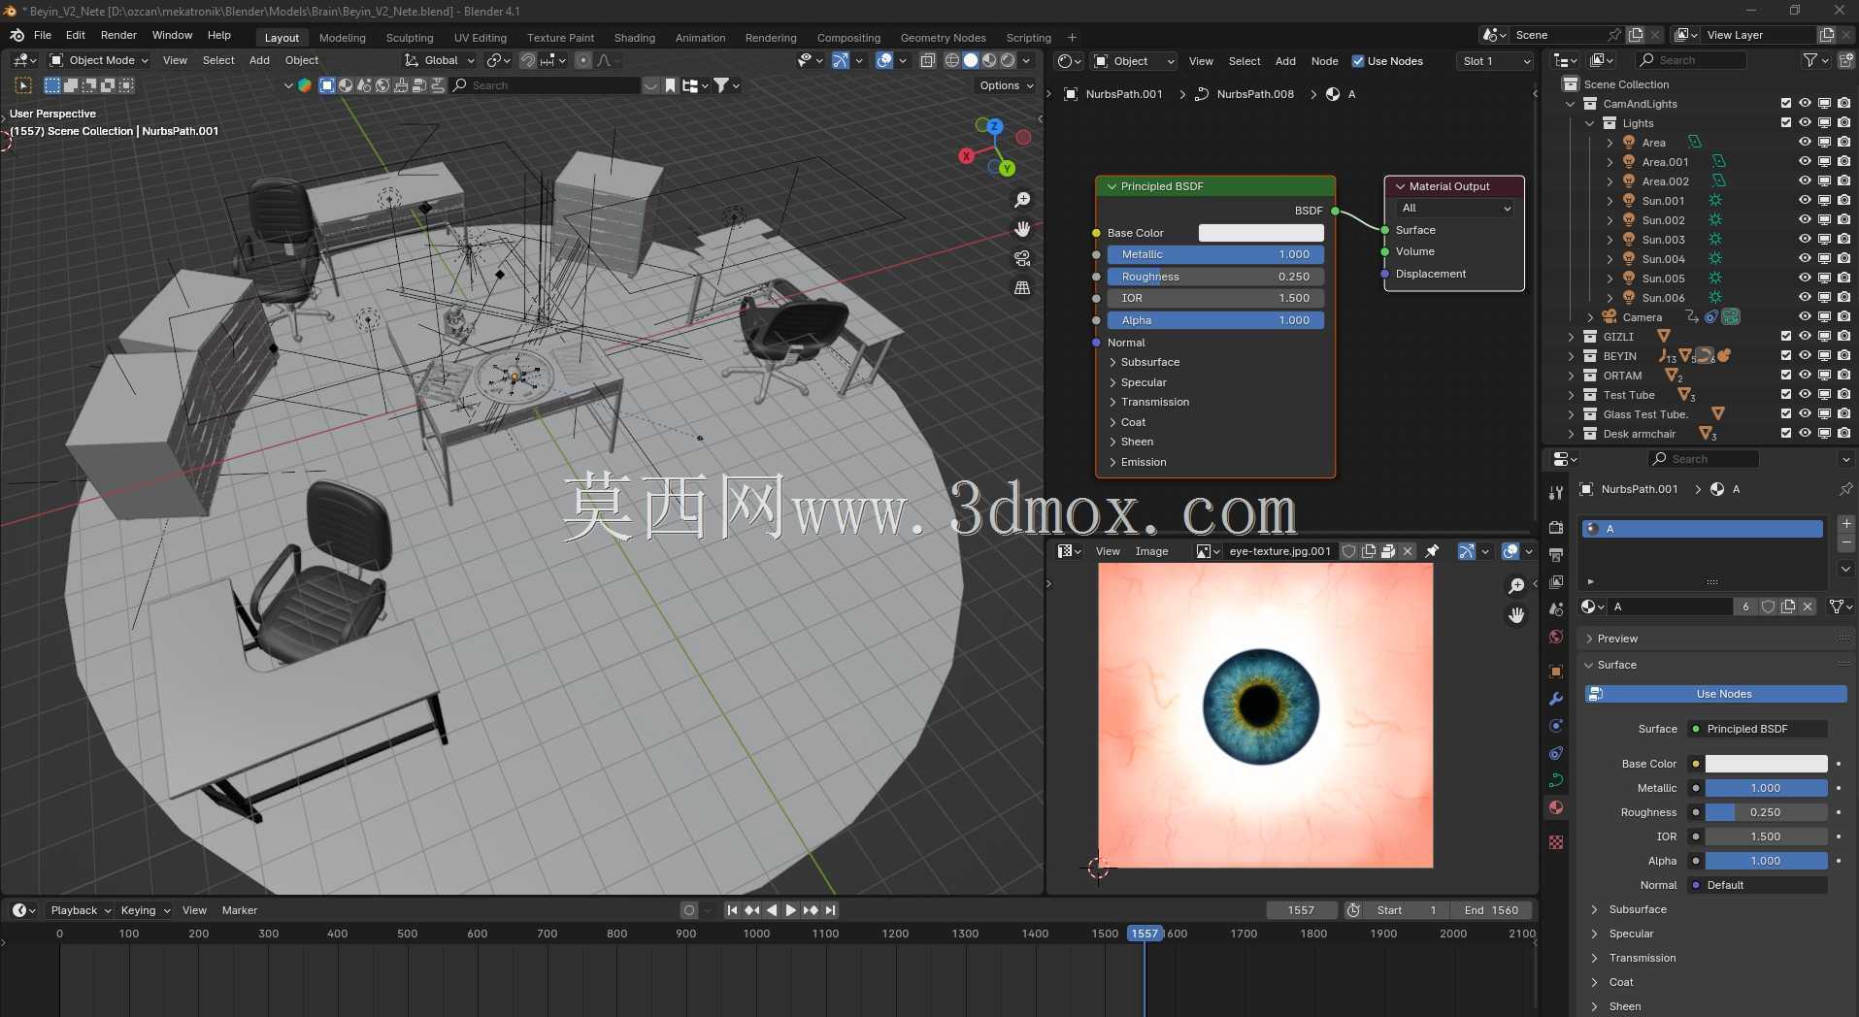Play the animation forward
Viewport: 1859px width, 1017px height.
(790, 910)
